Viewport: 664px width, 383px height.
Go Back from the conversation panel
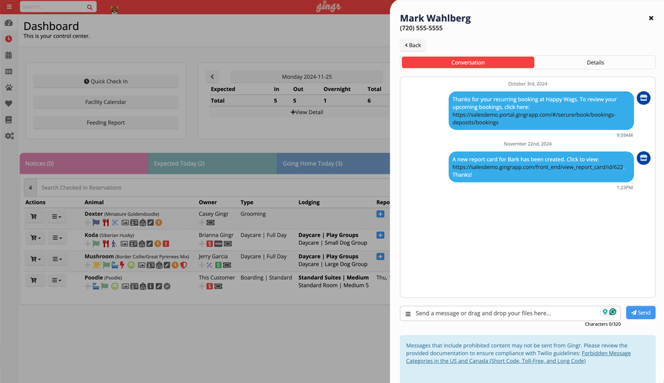click(413, 45)
